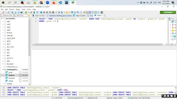
Task: Click the green Donate button
Action: [x=168, y=12]
